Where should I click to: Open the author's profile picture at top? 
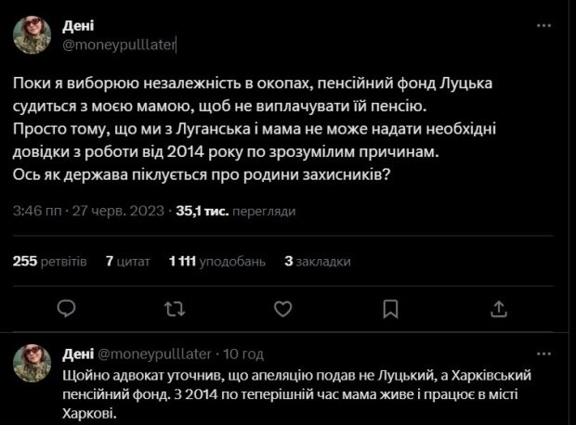pos(33,34)
